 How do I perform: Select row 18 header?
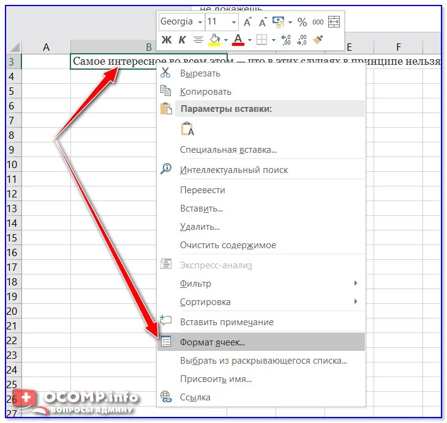point(13,282)
